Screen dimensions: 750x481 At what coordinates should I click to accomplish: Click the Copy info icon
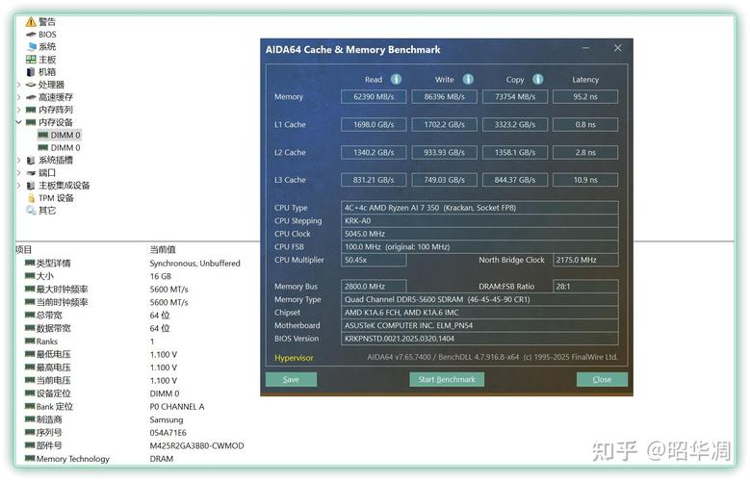pos(537,80)
